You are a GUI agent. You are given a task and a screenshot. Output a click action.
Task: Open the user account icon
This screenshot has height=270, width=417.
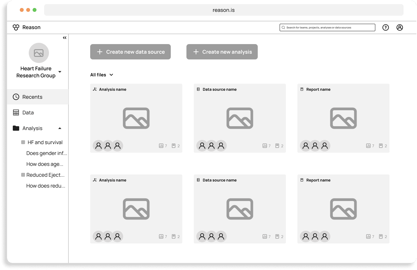tap(400, 27)
